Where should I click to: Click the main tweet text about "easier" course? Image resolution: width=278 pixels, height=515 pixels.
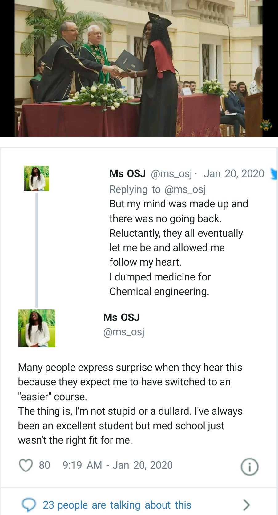[x=130, y=404]
